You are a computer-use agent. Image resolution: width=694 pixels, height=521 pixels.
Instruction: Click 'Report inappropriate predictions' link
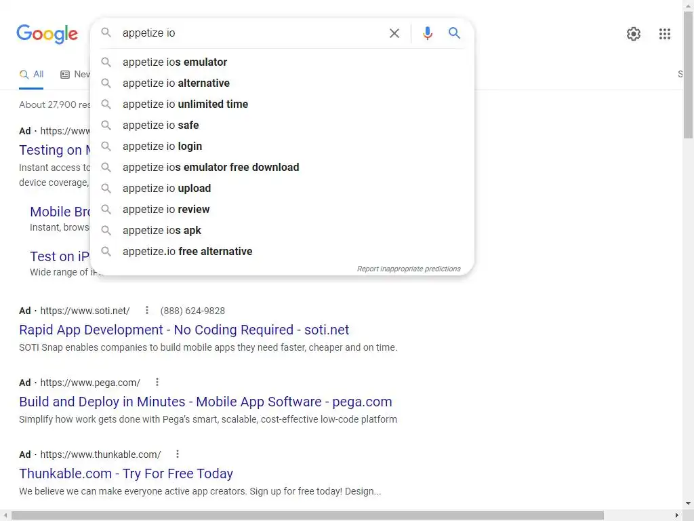pos(409,269)
